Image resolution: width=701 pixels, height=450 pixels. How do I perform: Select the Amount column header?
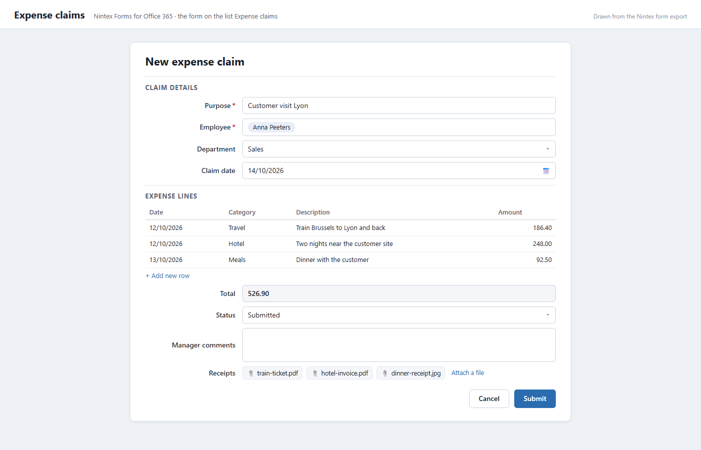[x=510, y=212]
